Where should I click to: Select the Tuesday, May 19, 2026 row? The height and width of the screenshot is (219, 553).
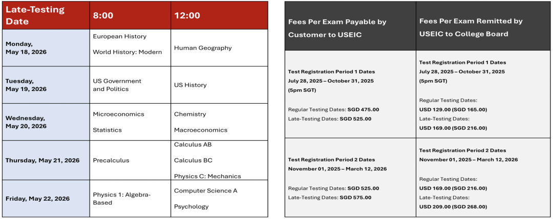tap(135, 85)
